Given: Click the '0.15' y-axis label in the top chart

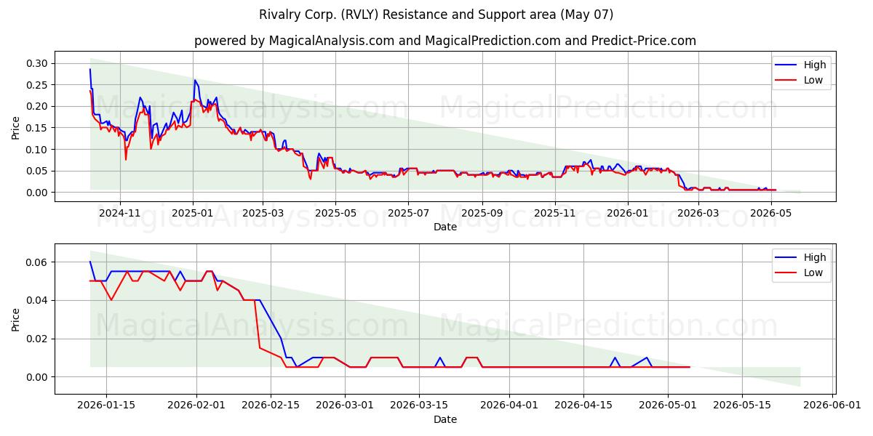Looking at the screenshot, I should coord(37,128).
